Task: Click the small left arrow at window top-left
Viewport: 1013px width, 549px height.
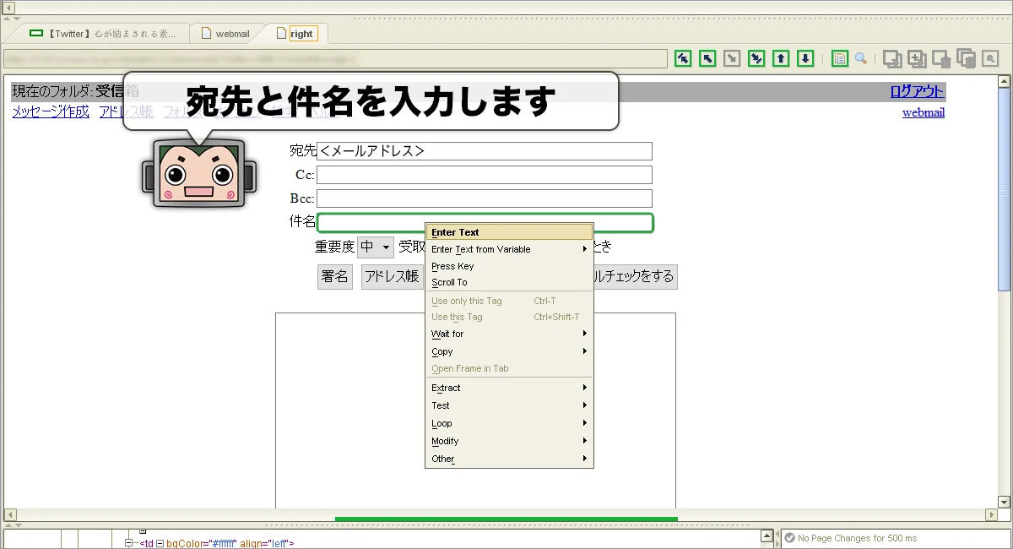Action: 9,8
